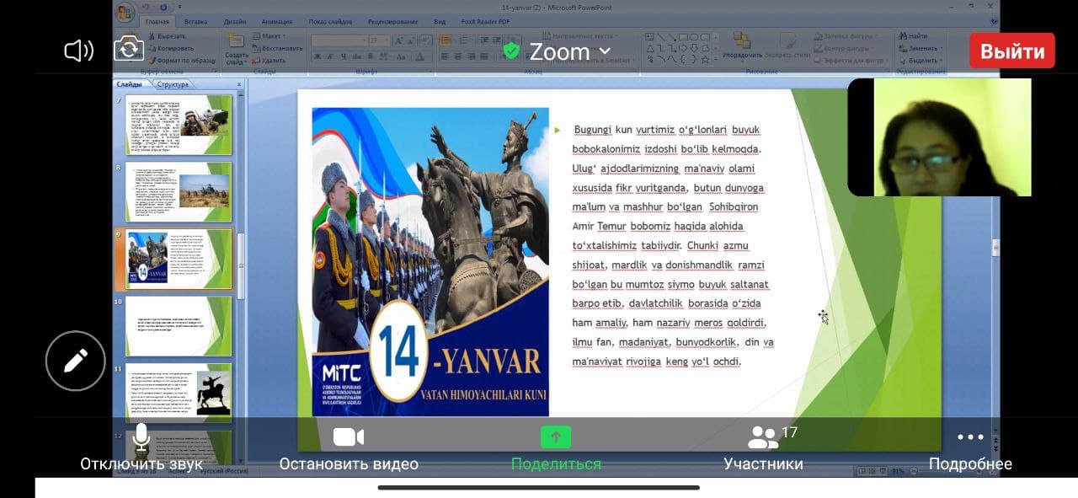Select slide 11 horseman statue thumbnail
Viewport: 1078px width, 498px height.
coord(178,394)
